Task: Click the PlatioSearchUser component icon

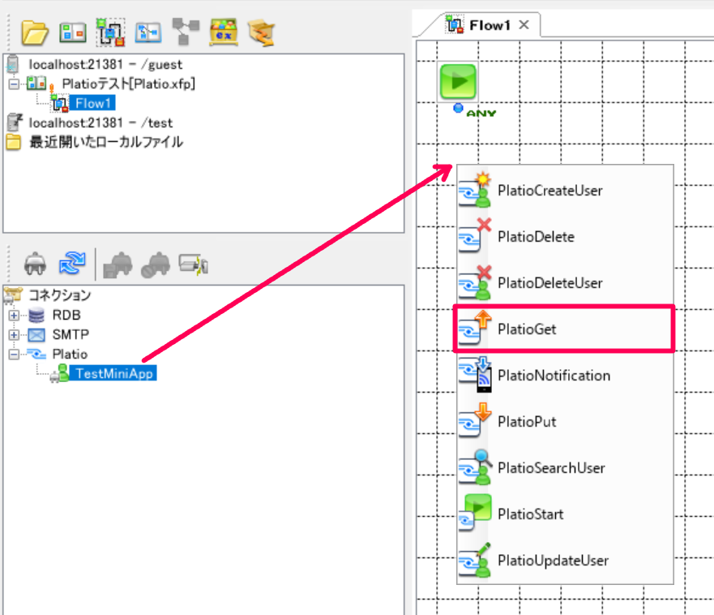Action: [x=474, y=467]
